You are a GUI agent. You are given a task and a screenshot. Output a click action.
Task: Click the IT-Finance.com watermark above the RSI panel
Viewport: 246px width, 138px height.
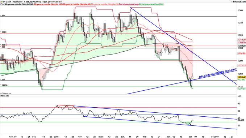pyautogui.click(x=6, y=93)
